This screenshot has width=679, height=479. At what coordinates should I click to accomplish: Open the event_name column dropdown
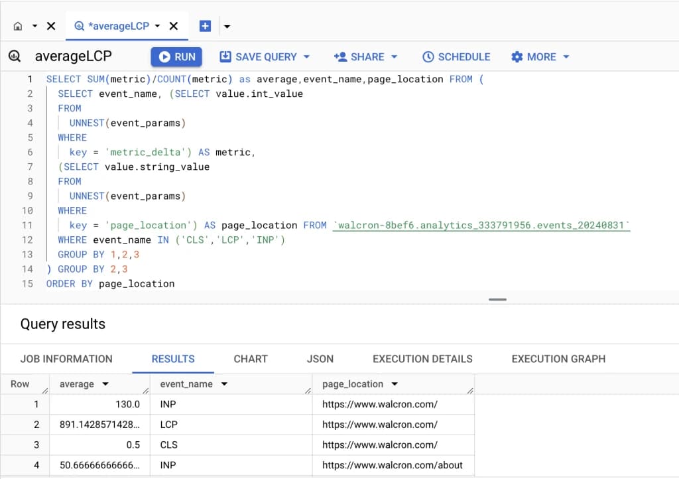223,384
